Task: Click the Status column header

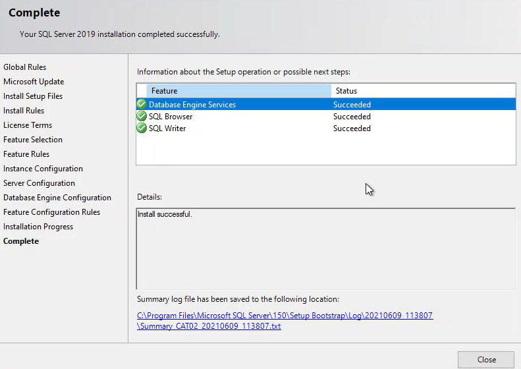Action: point(424,91)
